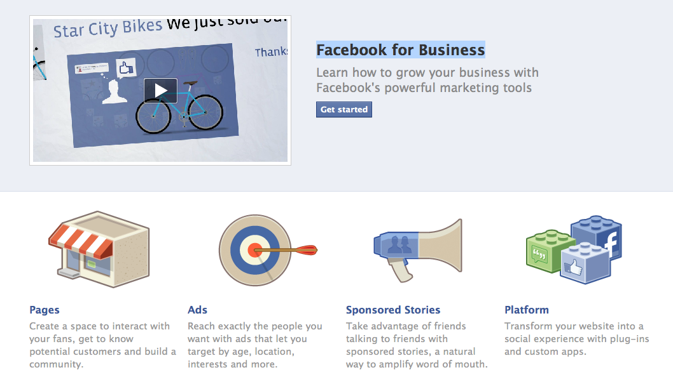The image size is (673, 377).
Task: Go to the Sponsored Stories link
Action: (393, 310)
